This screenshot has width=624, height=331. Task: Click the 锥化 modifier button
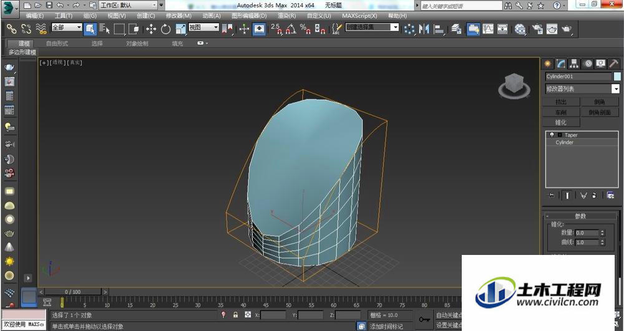pyautogui.click(x=561, y=122)
